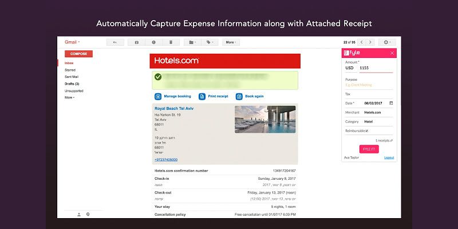Screen dimensions: 458x229
Task: Click the Ha-Yarkon St. 19 address line
Action: pyautogui.click(x=167, y=115)
